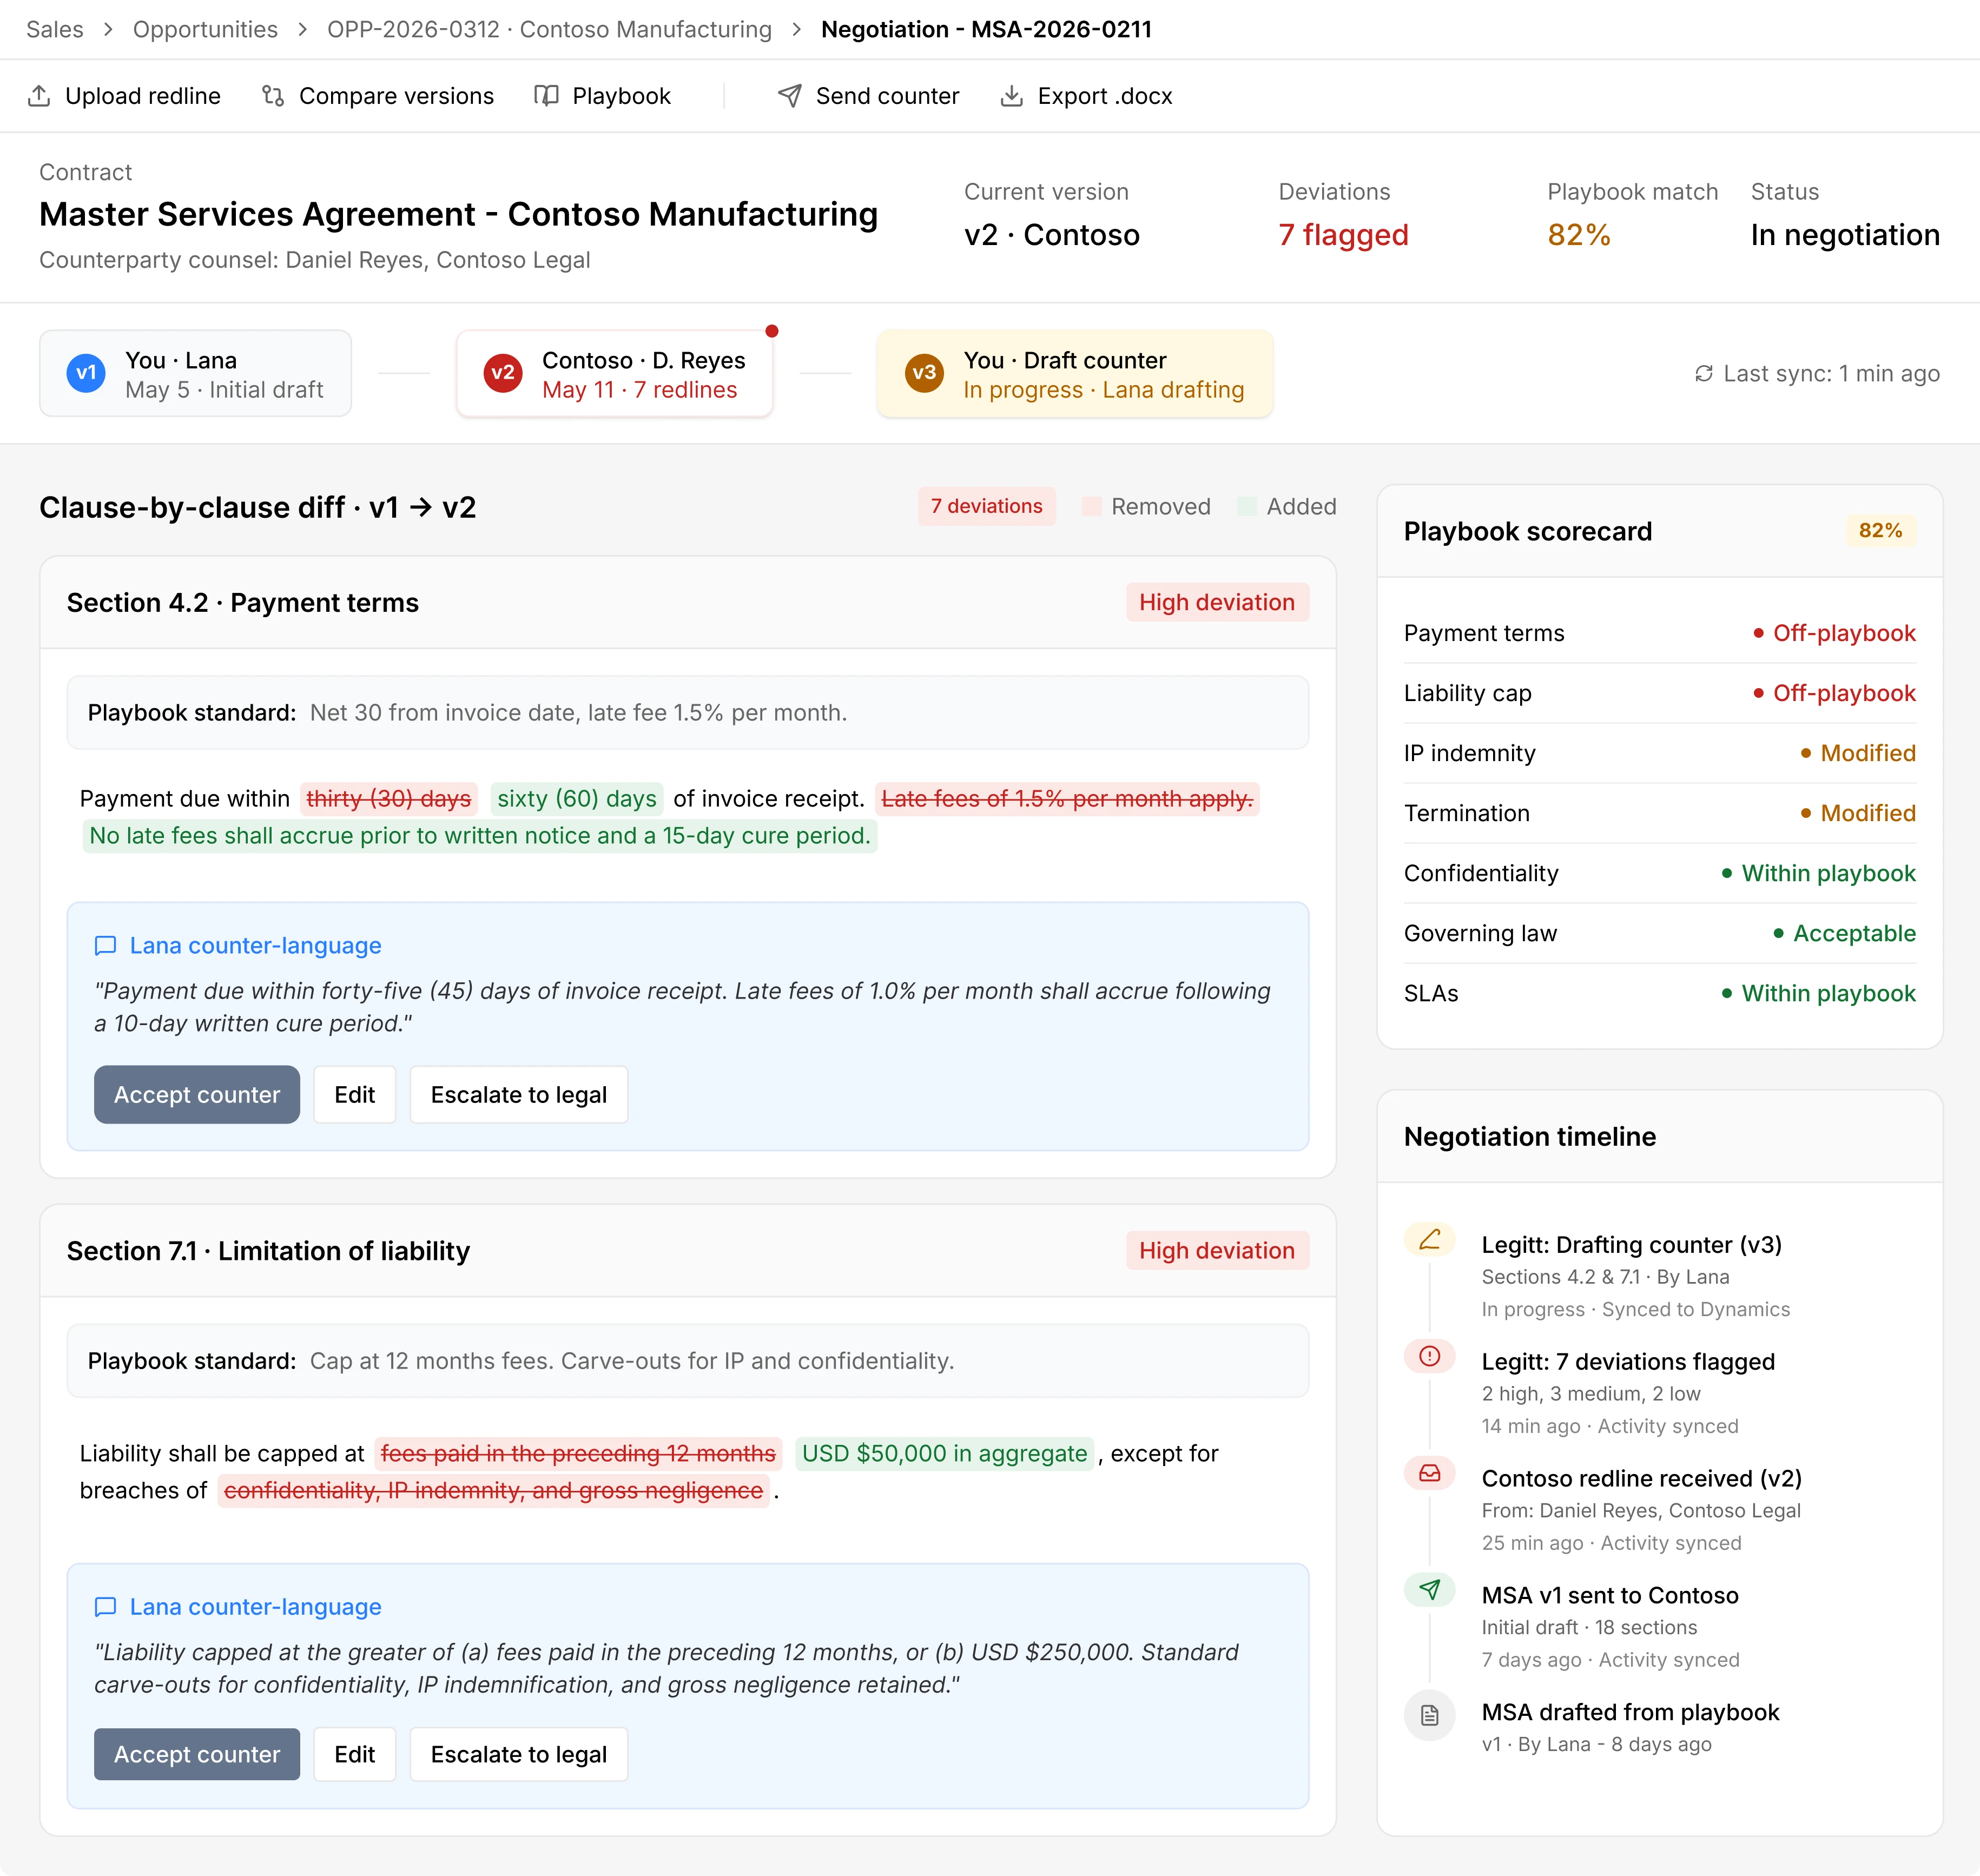The width and height of the screenshot is (1980, 1876).
Task: Click the Export .docx download icon
Action: [1012, 96]
